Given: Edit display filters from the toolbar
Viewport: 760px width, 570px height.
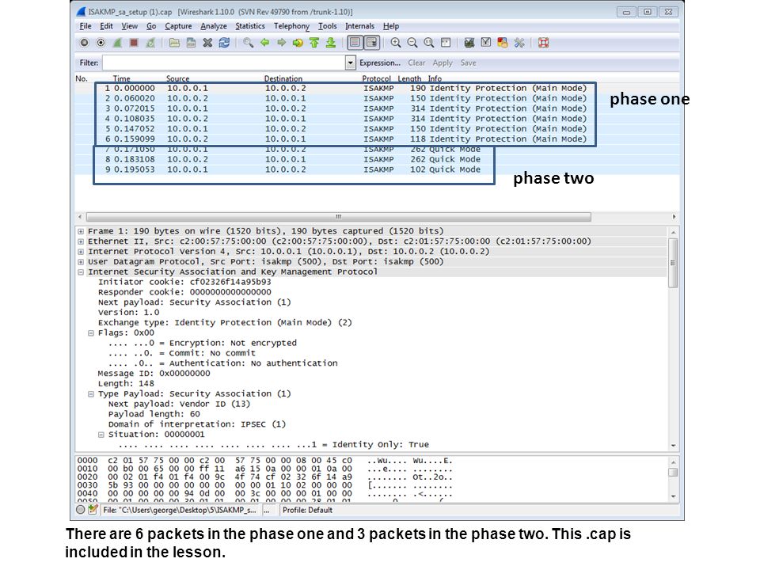Looking at the screenshot, I should (x=485, y=43).
